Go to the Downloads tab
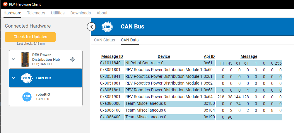Screen dimensions: 294x133 tap(81, 13)
